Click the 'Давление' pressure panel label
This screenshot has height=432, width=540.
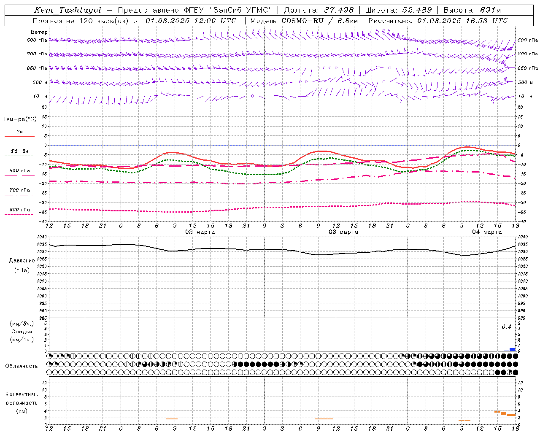coord(22,261)
